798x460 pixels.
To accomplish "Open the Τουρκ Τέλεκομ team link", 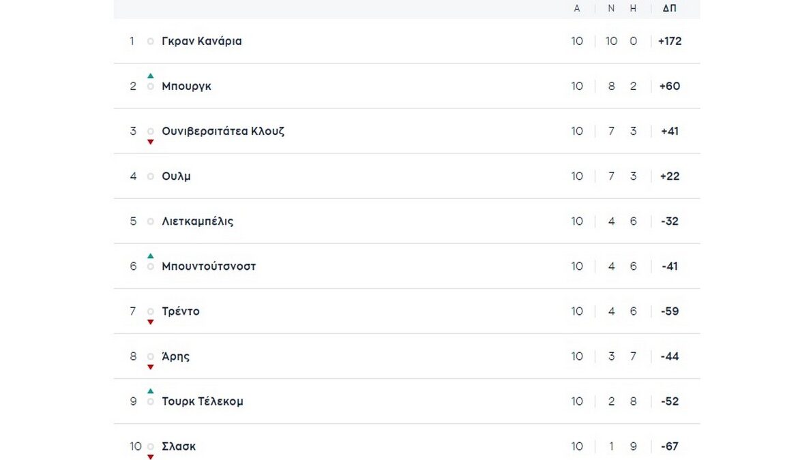I will (x=202, y=401).
